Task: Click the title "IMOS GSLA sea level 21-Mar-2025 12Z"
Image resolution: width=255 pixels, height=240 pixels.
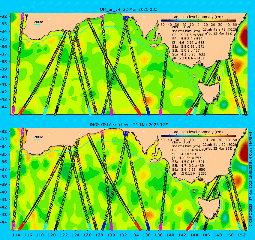Action: point(129,125)
